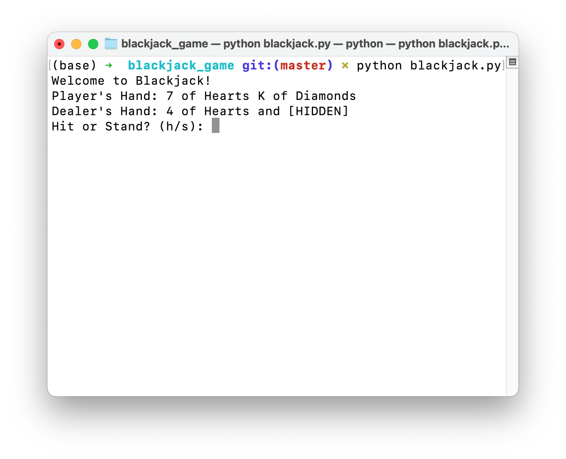This screenshot has width=566, height=459.
Task: Click the window title text blackjack_game
Action: (165, 44)
